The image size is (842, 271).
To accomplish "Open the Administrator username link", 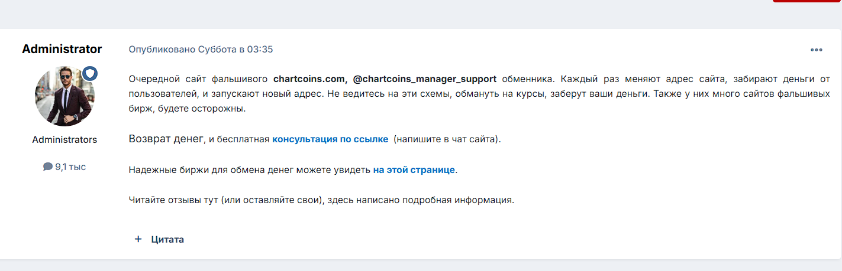I will tap(62, 49).
